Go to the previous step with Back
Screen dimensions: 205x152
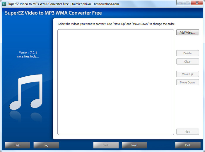[106, 145]
